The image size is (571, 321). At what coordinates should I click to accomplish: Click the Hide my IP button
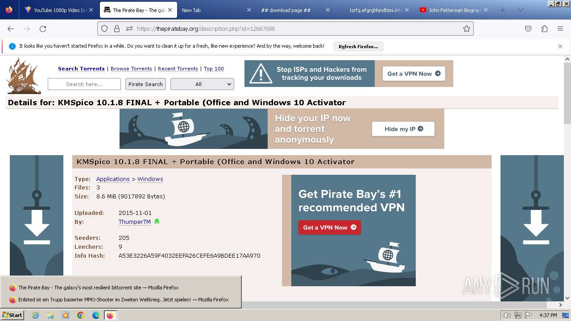(x=403, y=129)
